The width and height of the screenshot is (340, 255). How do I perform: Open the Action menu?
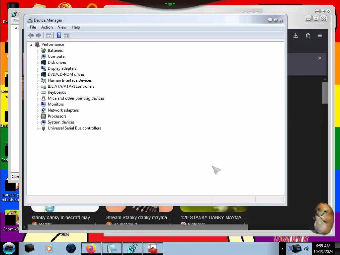[x=47, y=27]
